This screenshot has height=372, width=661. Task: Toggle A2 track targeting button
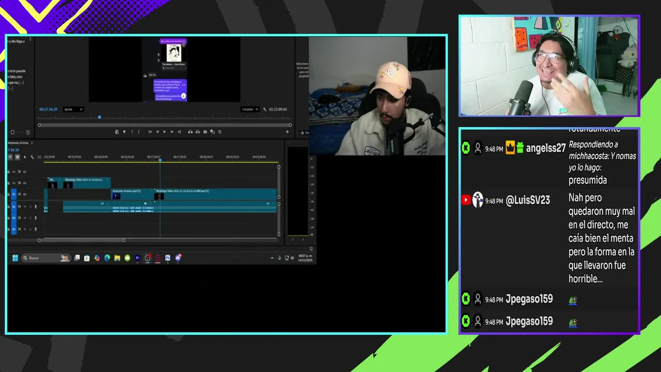point(14,218)
